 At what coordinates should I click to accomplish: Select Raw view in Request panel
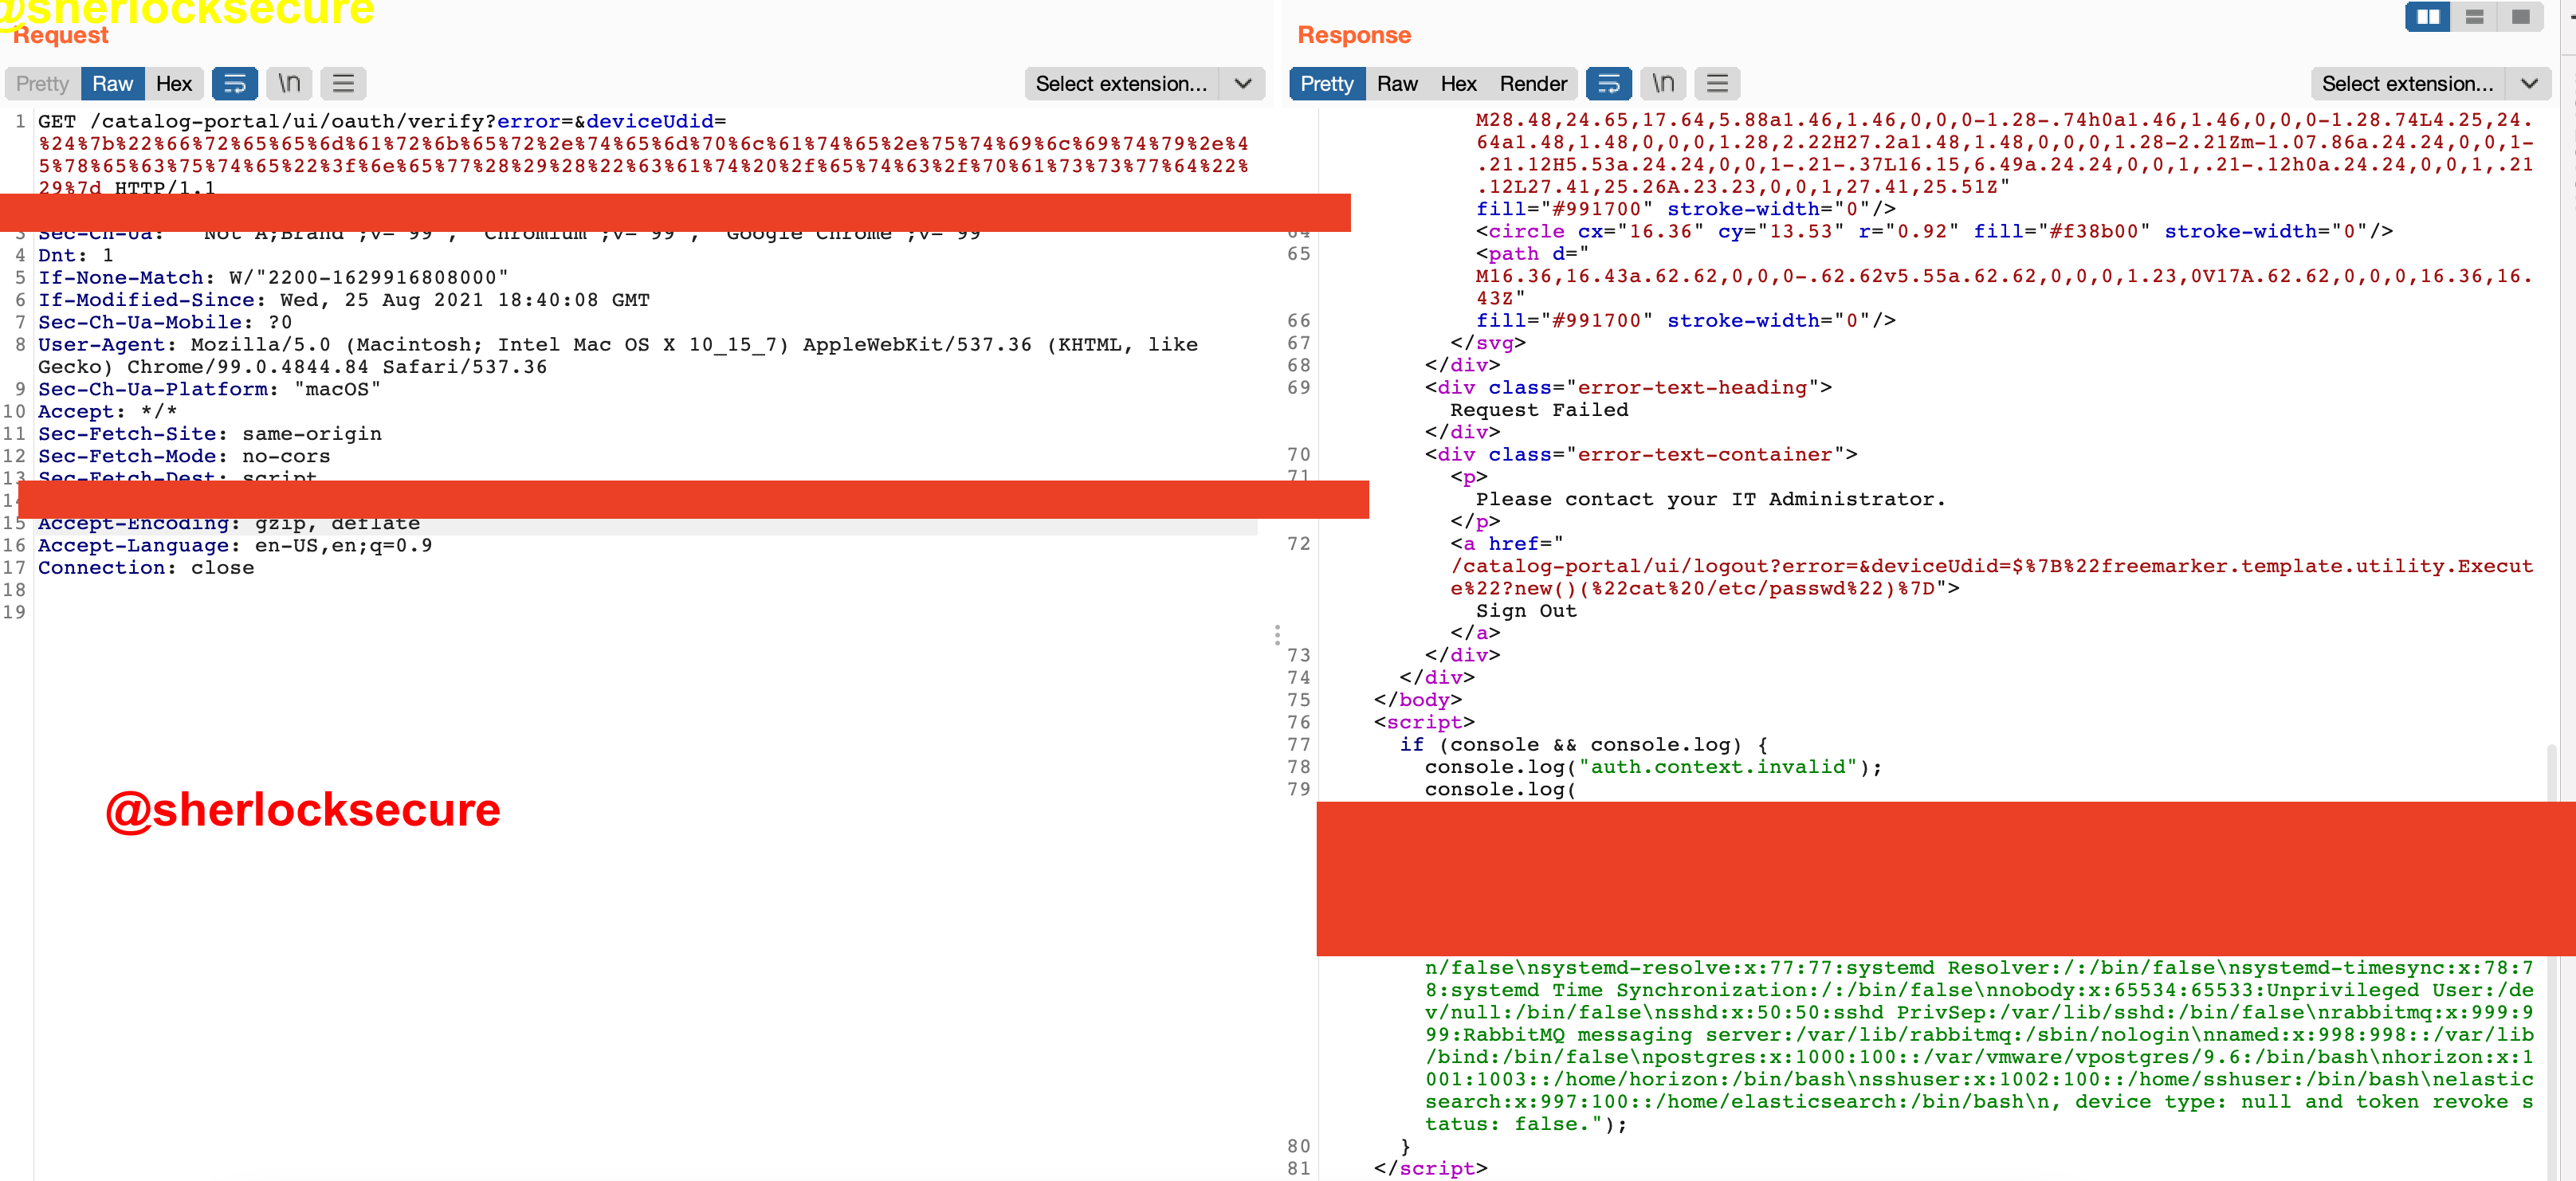point(112,84)
